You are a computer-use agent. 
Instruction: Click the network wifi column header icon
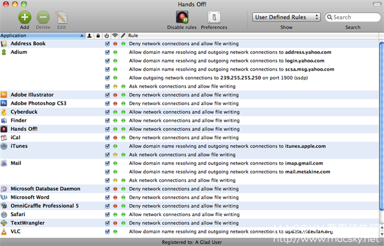115,36
